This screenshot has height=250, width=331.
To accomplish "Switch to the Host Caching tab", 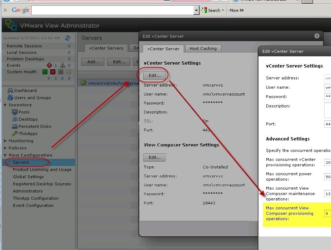I will pyautogui.click(x=203, y=48).
